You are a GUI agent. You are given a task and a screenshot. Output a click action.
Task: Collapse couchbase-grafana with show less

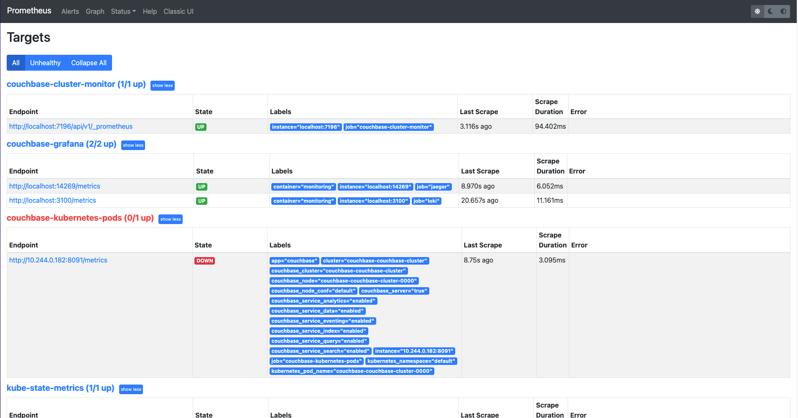click(133, 145)
